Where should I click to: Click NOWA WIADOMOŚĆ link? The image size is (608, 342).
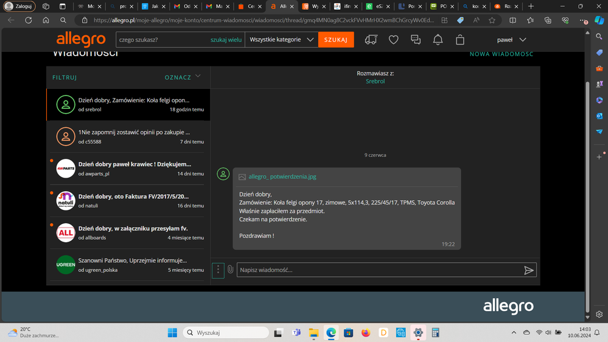(x=501, y=54)
